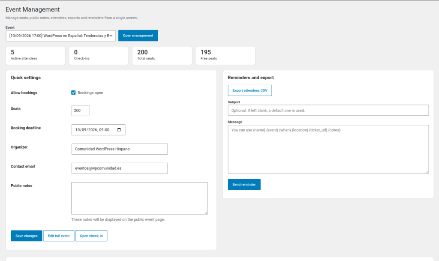
Task: Click into the reminder Message textarea
Action: tap(328, 150)
